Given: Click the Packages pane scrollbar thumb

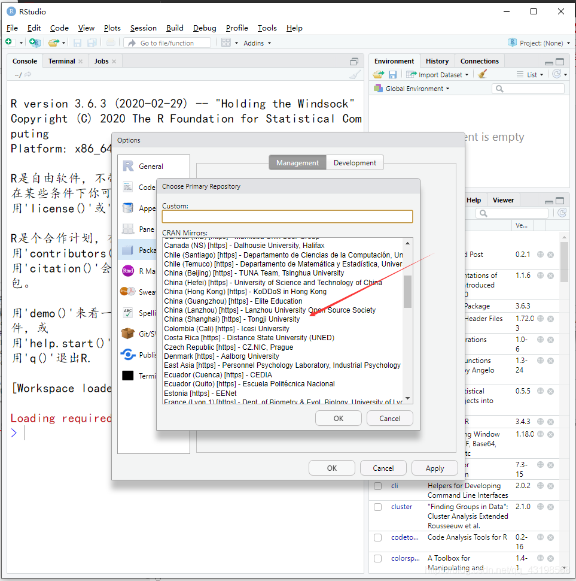Looking at the screenshot, I should (x=564, y=262).
